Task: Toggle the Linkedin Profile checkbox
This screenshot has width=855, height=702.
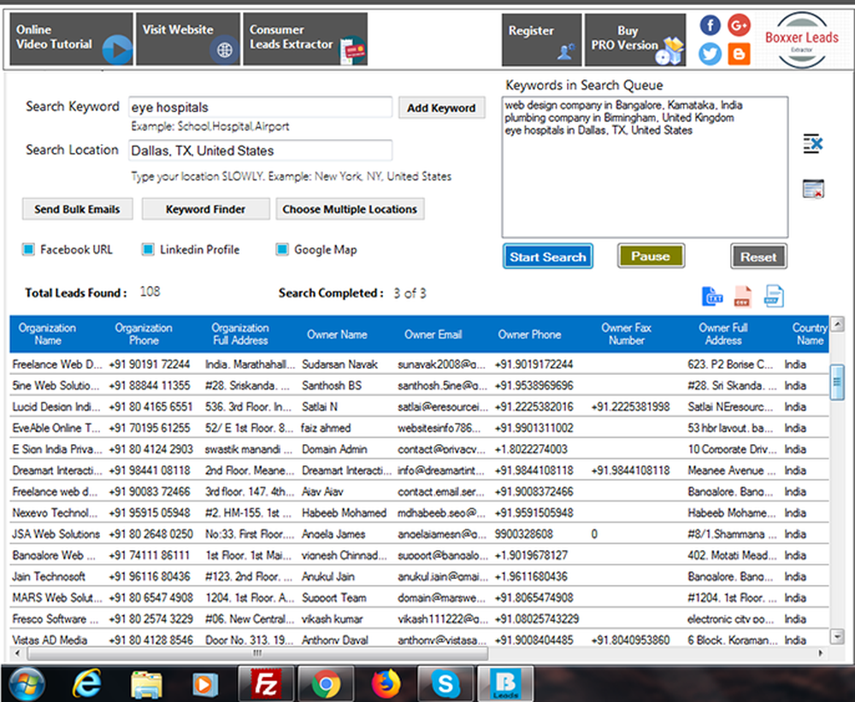Action: click(148, 249)
